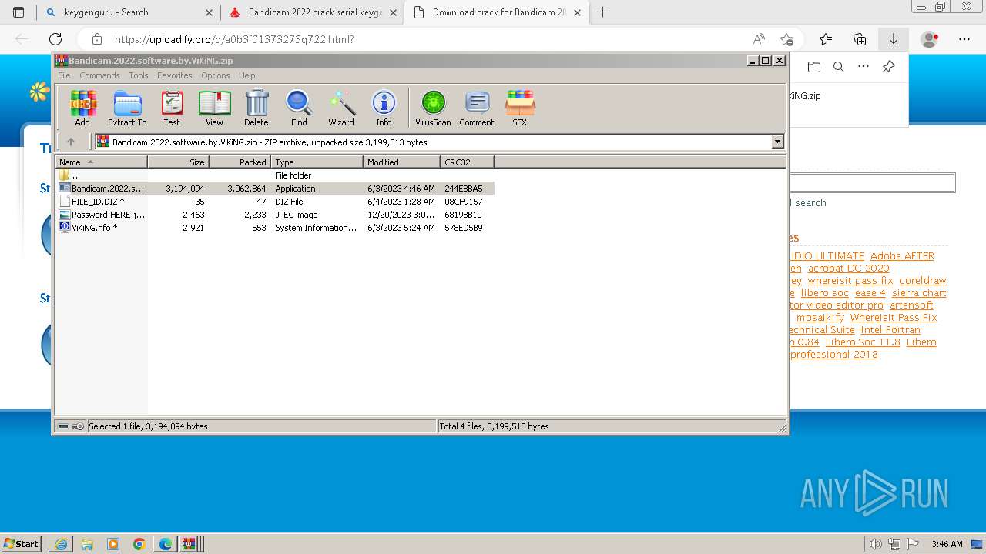Open browser Settings and more menu
986x554 pixels.
coord(964,39)
